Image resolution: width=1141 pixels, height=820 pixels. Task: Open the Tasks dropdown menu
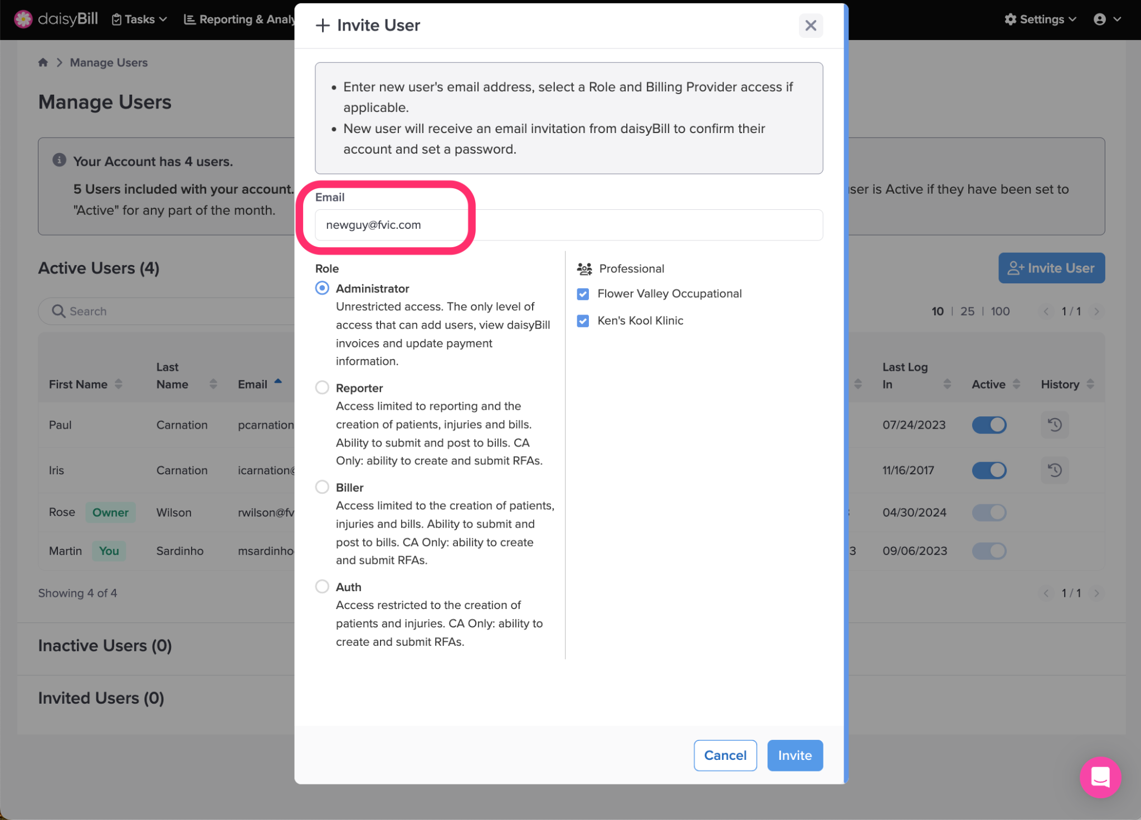coord(139,19)
